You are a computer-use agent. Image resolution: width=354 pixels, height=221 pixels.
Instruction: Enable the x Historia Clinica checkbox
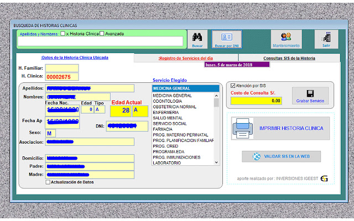point(63,34)
